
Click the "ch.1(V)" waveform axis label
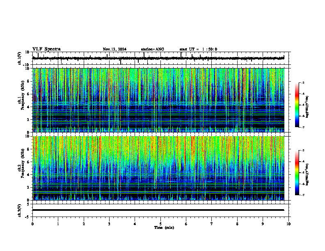click(x=20, y=58)
